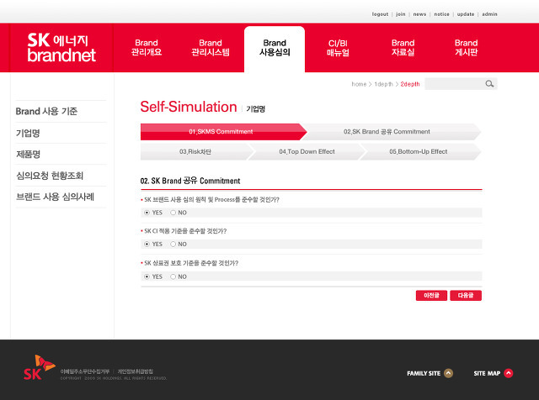Open the Brand 자료실 menu
Screen dimensions: 539x400
[x=403, y=48]
